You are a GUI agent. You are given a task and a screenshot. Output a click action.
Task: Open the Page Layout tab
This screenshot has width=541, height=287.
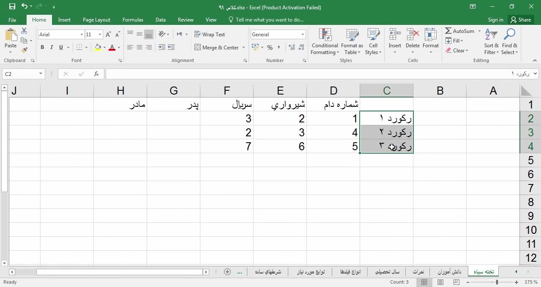point(96,20)
